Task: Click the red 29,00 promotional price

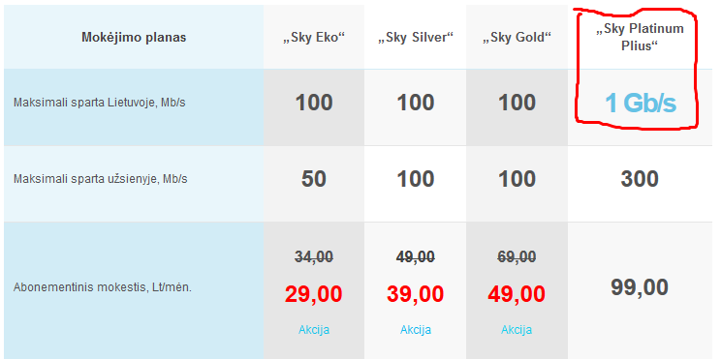Action: (x=314, y=294)
